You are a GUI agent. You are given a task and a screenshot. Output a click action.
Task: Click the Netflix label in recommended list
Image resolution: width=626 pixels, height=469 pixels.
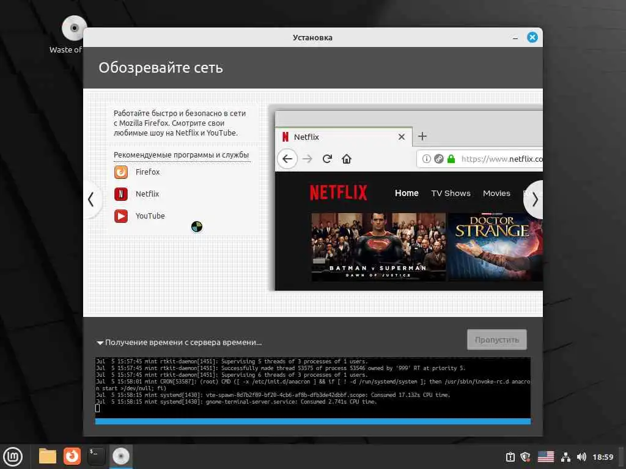(147, 194)
